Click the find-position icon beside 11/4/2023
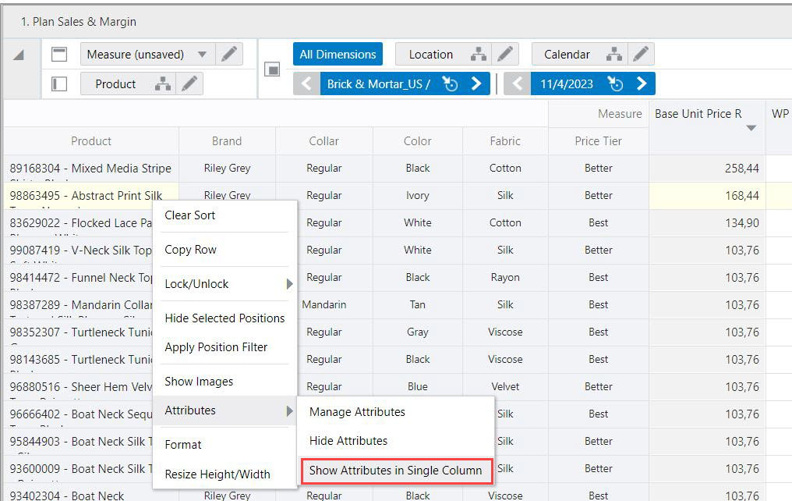Screen dimensions: 792x501 [x=615, y=83]
